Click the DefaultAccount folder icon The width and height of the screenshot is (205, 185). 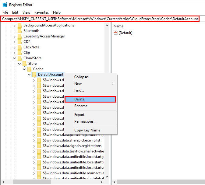pos(34,75)
